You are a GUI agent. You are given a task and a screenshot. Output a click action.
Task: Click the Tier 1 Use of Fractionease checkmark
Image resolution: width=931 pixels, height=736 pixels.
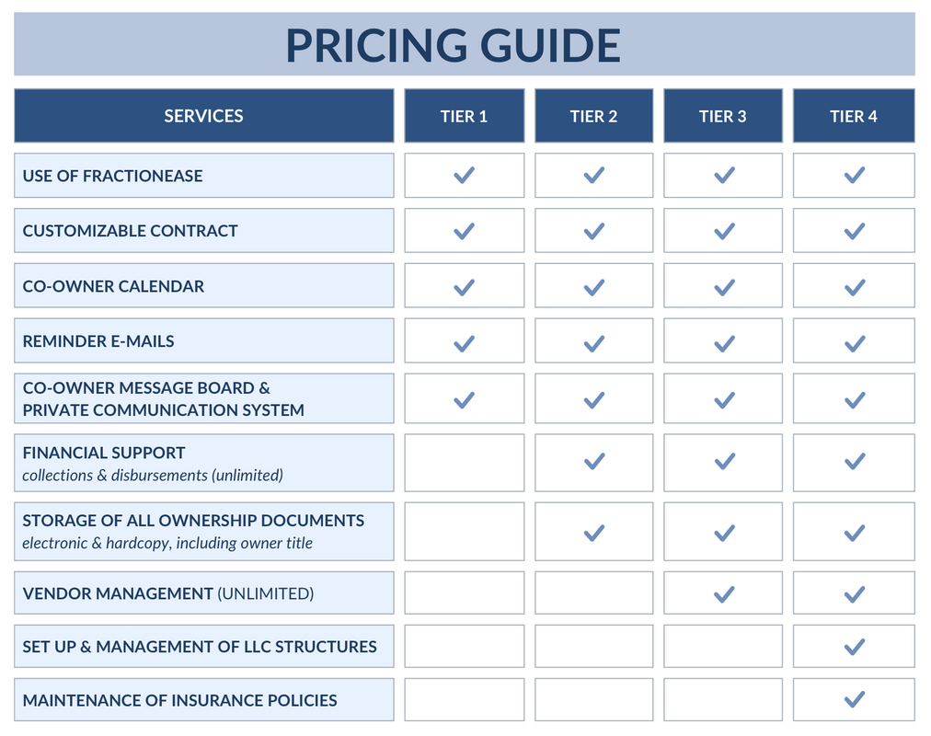[x=464, y=175]
